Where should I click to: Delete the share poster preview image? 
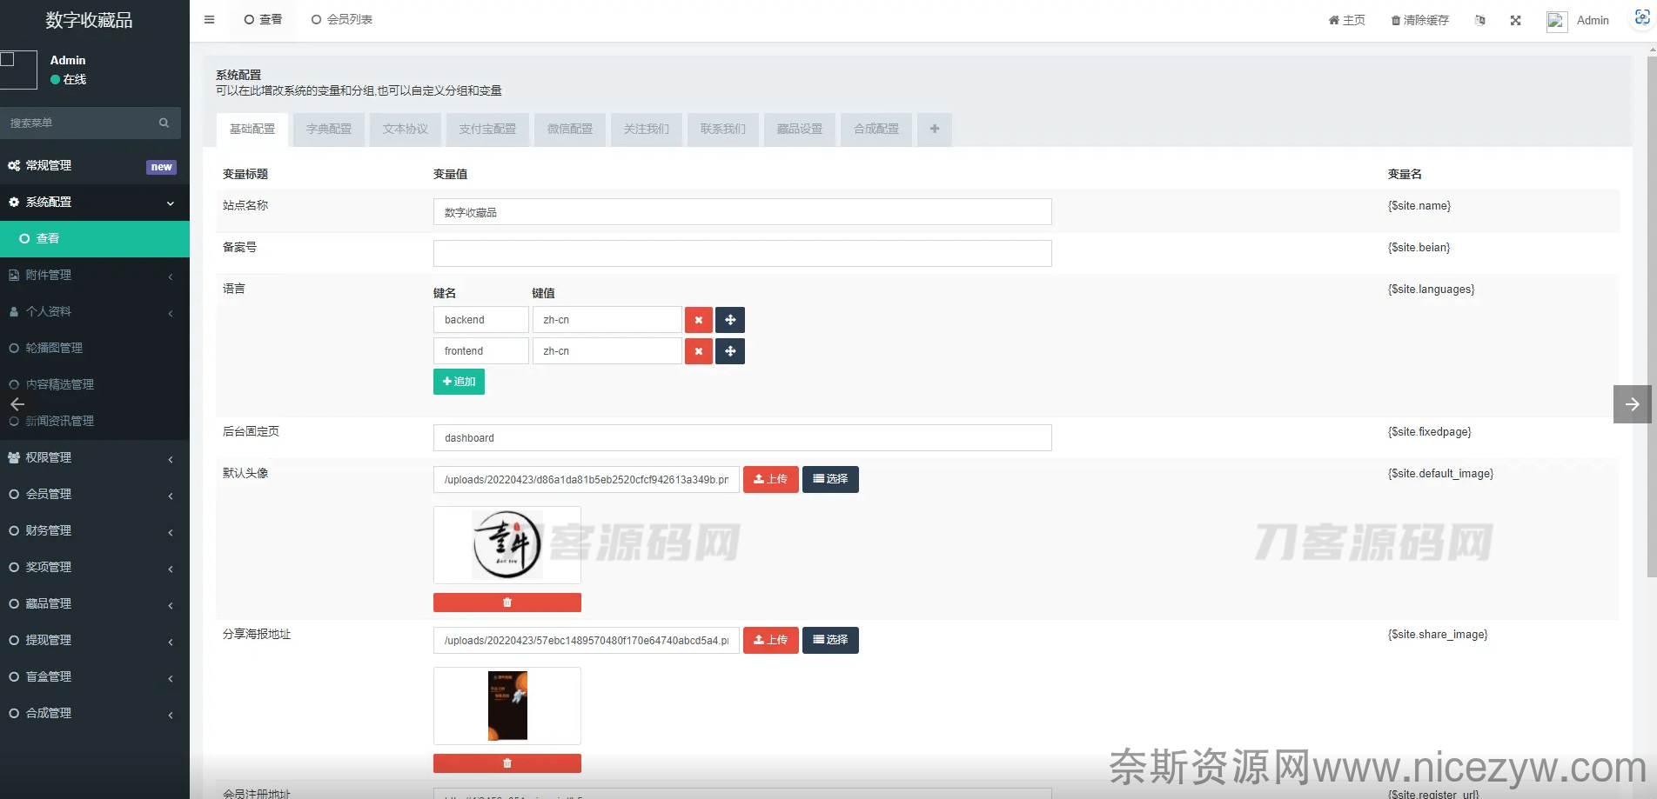click(x=506, y=763)
